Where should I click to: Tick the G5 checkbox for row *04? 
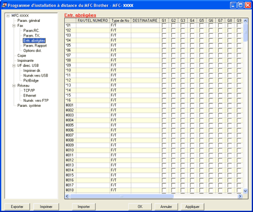(x=201, y=40)
